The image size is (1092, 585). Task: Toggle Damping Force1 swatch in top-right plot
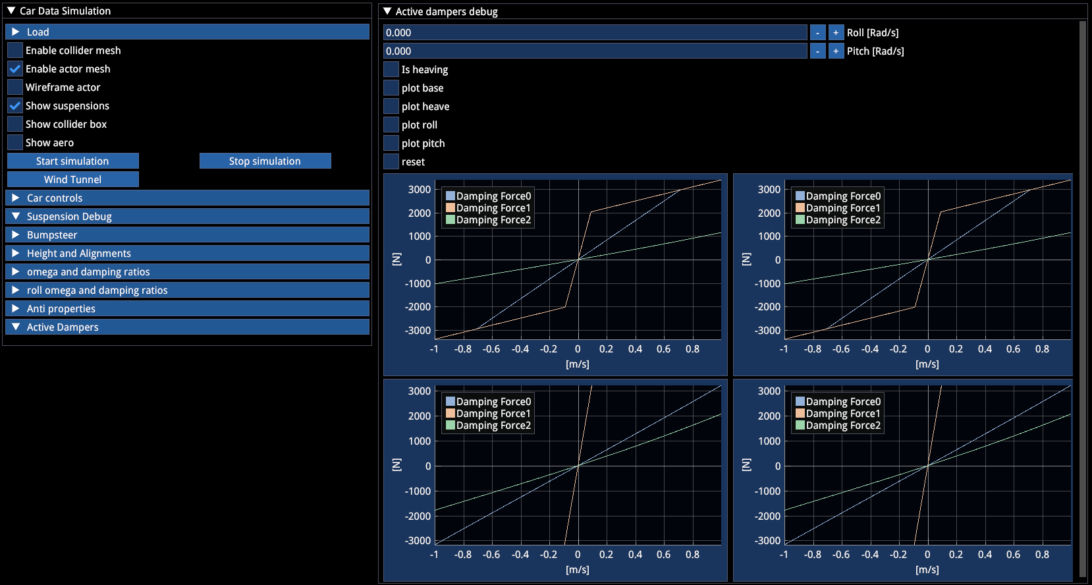click(800, 208)
